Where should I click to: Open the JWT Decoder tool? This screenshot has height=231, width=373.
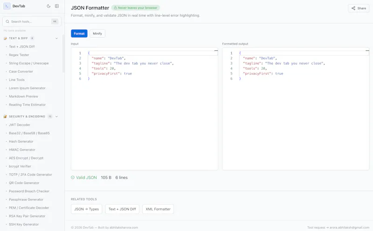click(20, 125)
